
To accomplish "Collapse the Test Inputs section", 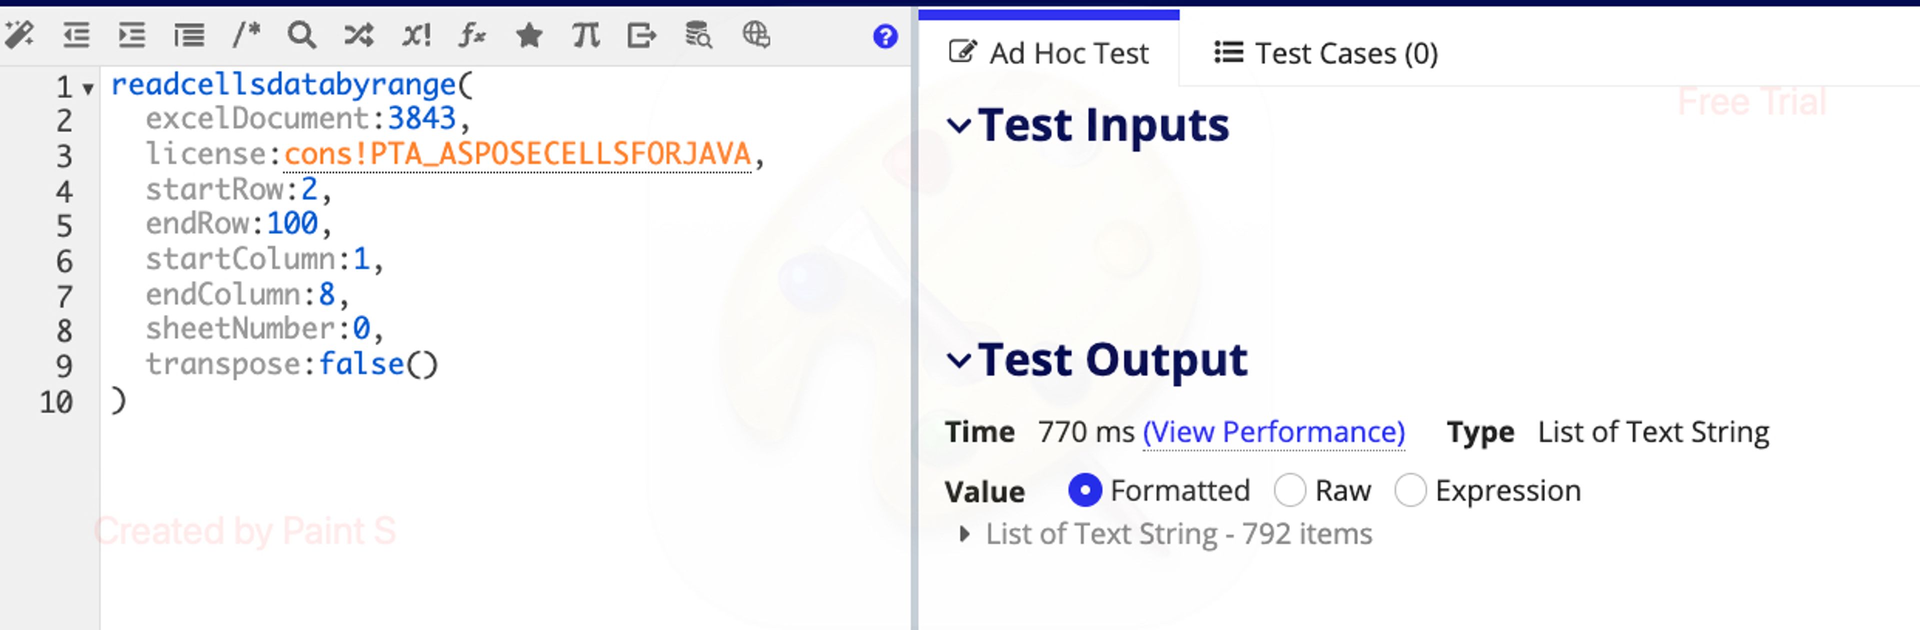I will tap(958, 125).
